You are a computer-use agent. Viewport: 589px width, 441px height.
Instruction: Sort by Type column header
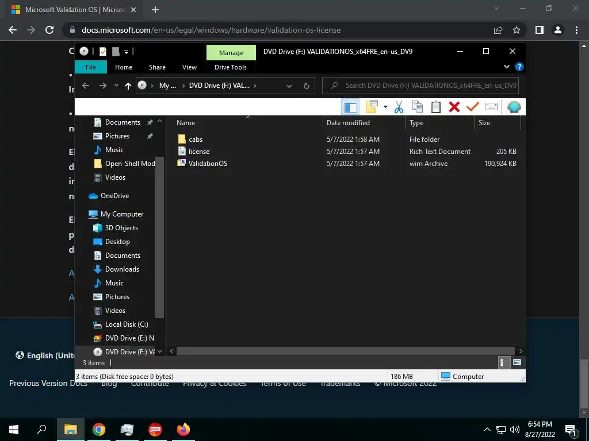(x=440, y=123)
